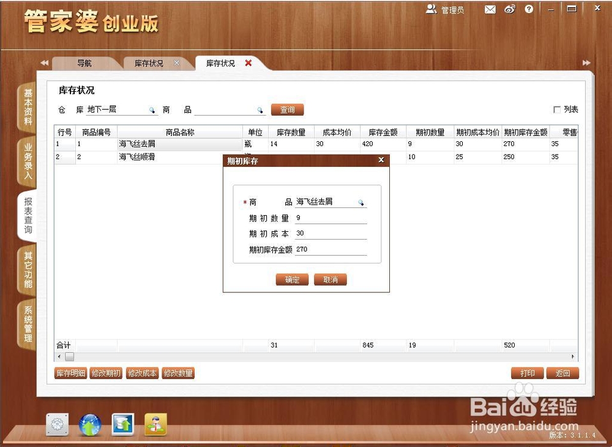Click 确定 in the 期初库存 dialog
Viewport: 612px width, 447px height.
[292, 279]
